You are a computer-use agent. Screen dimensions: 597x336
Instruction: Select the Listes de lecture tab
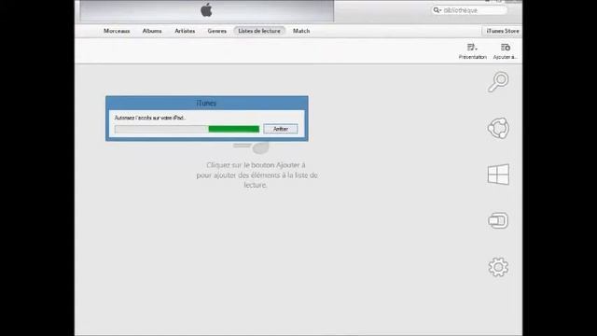point(259,31)
